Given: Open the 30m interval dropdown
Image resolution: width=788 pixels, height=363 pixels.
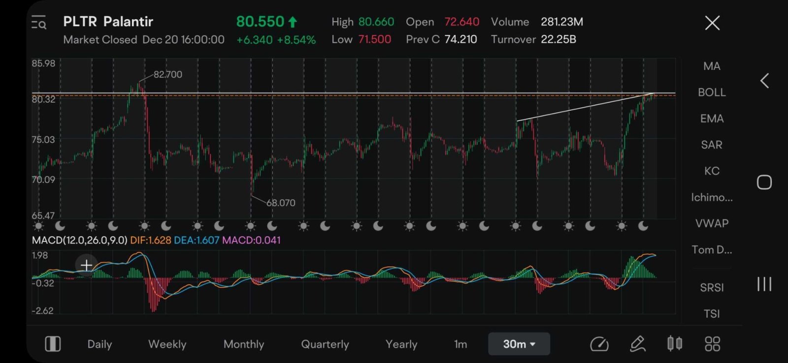Looking at the screenshot, I should pos(519,344).
